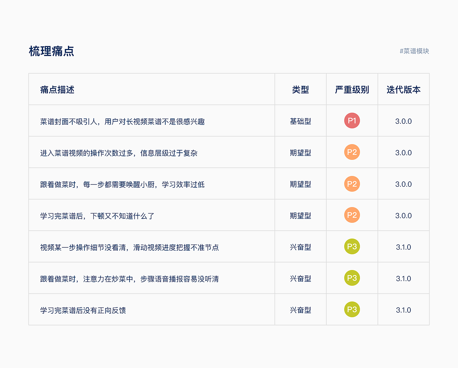Click the P3 badge in the 注意力在炒菜中 row
458x368 pixels.
(x=352, y=278)
